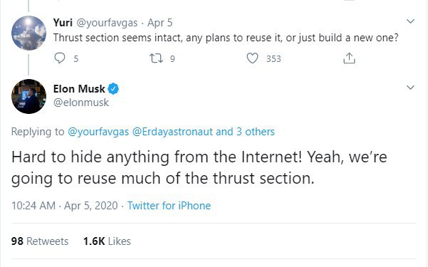The width and height of the screenshot is (428, 267).
Task: Click the share icon on Yuri's tweet
Action: tap(349, 58)
